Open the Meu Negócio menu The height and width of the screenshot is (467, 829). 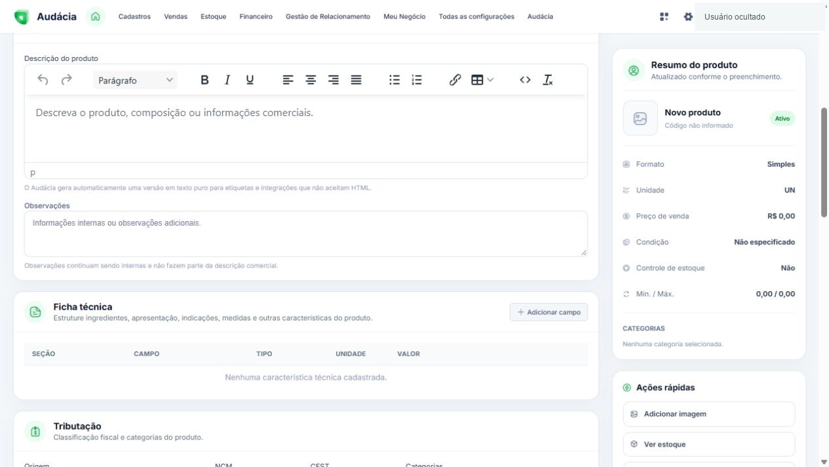[x=404, y=16]
